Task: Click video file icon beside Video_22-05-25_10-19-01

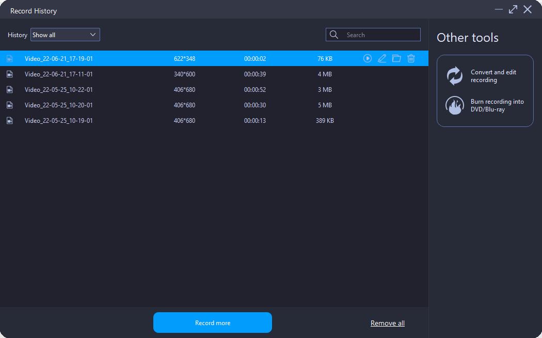Action: (10, 121)
